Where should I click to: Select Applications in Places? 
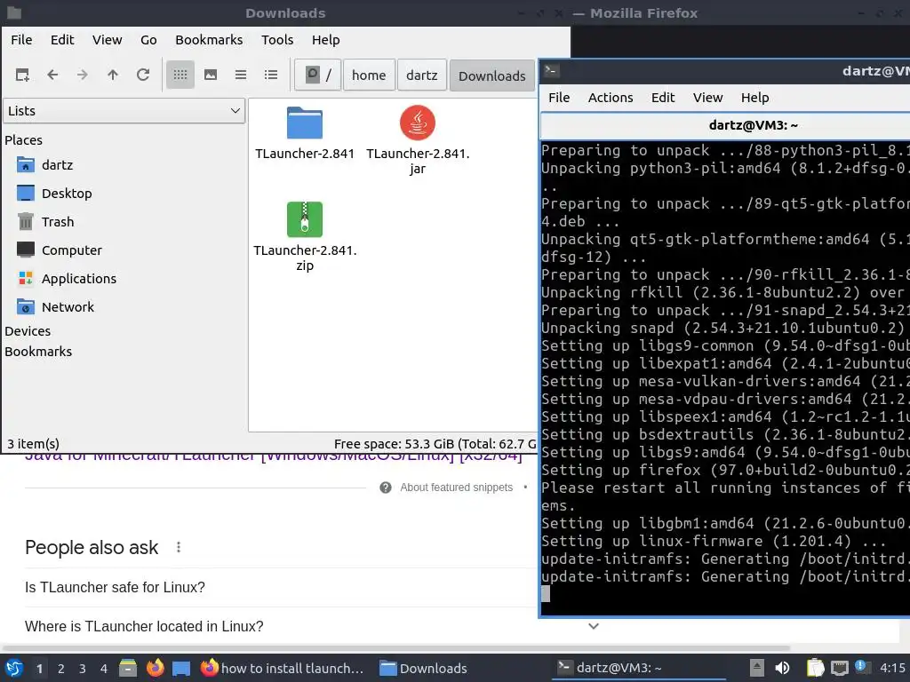click(x=67, y=279)
